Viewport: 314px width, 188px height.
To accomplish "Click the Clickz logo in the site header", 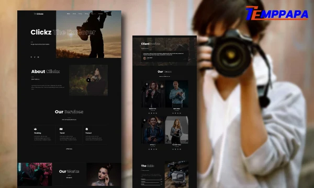I will 39,14.
